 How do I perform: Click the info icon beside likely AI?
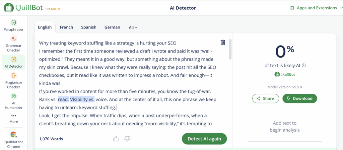[x=303, y=66]
